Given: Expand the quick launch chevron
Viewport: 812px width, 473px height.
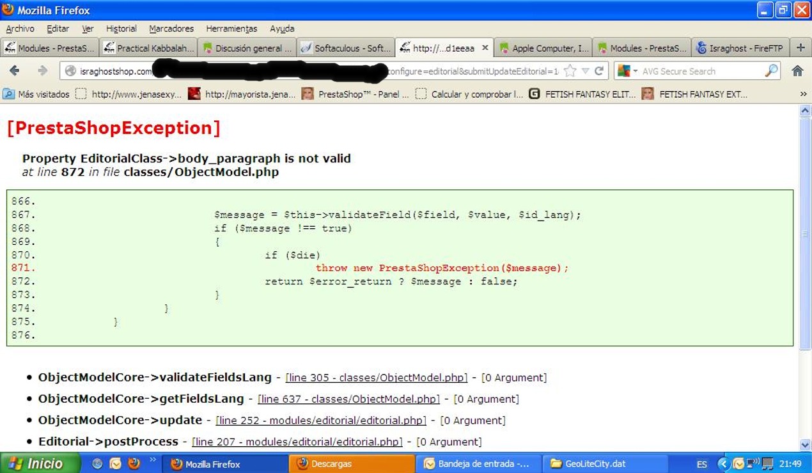Looking at the screenshot, I should (153, 460).
